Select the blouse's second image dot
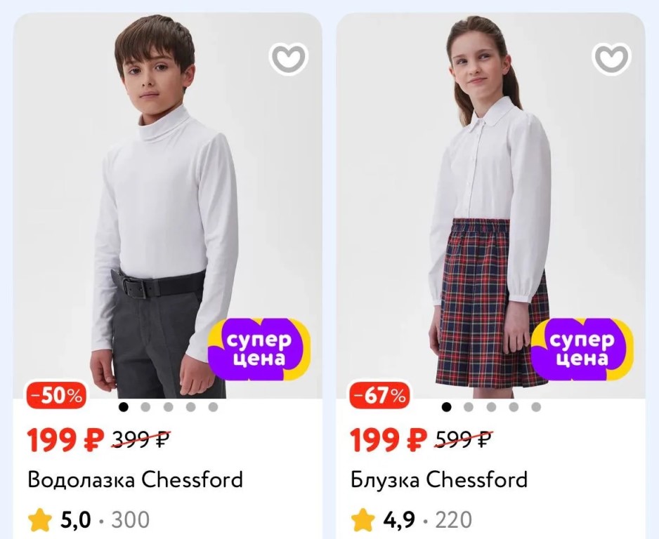This screenshot has height=539, width=659. click(x=469, y=406)
